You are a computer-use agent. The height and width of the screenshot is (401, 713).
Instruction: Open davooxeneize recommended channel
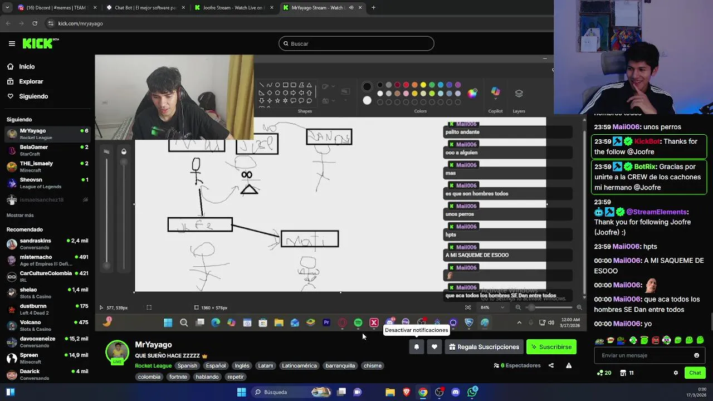click(47, 342)
